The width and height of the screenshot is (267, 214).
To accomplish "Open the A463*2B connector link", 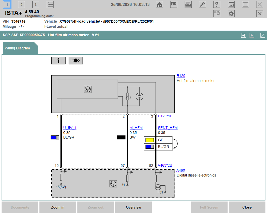I will coord(165,165).
